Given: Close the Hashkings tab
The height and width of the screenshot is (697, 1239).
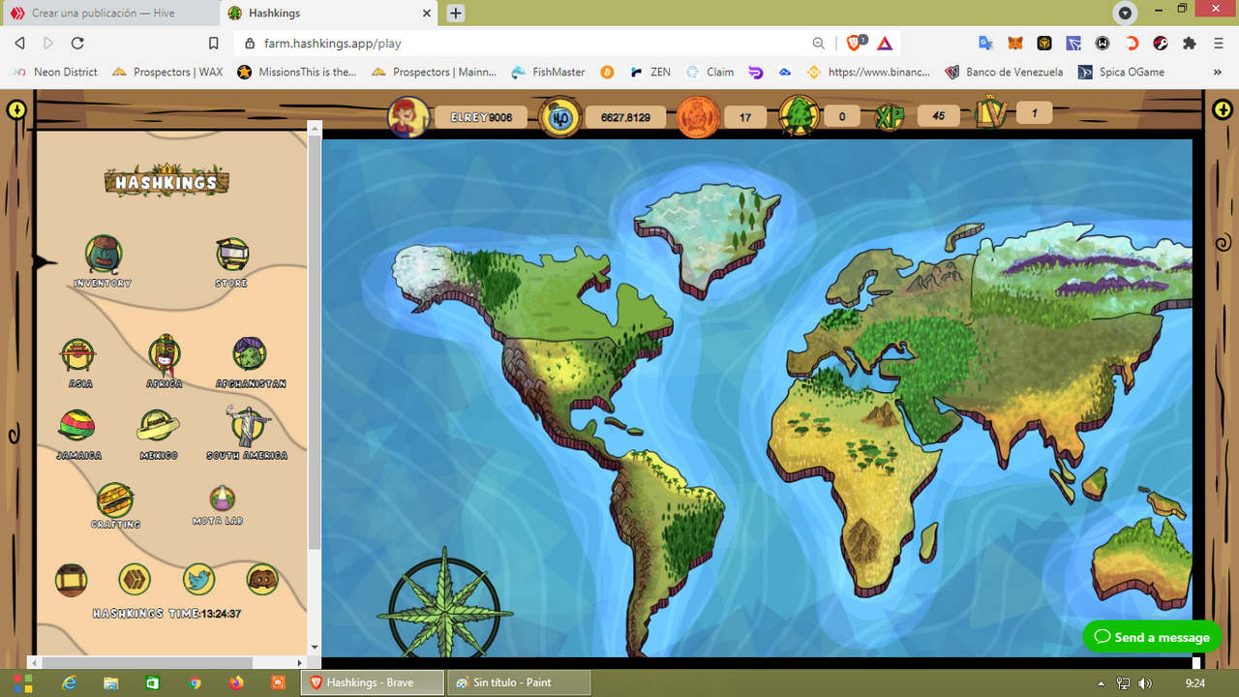Looking at the screenshot, I should point(427,14).
